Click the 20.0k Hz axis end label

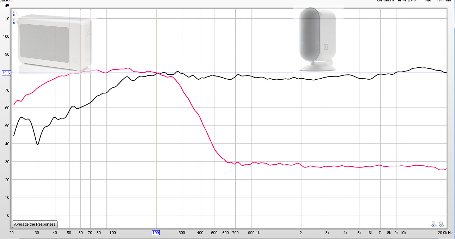tap(445, 233)
